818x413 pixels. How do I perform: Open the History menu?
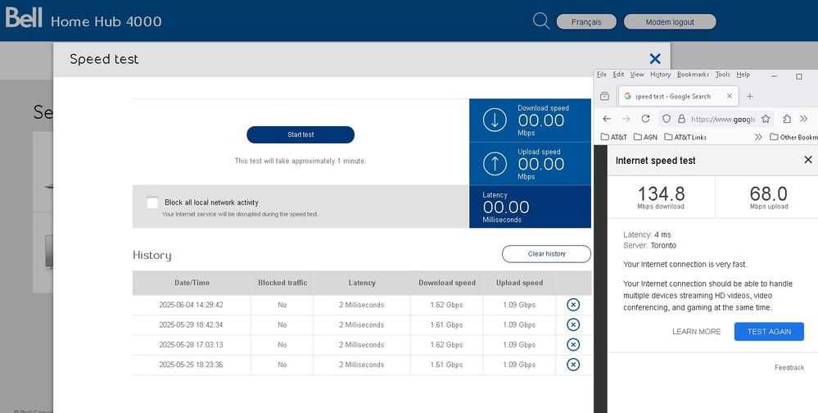click(x=660, y=75)
